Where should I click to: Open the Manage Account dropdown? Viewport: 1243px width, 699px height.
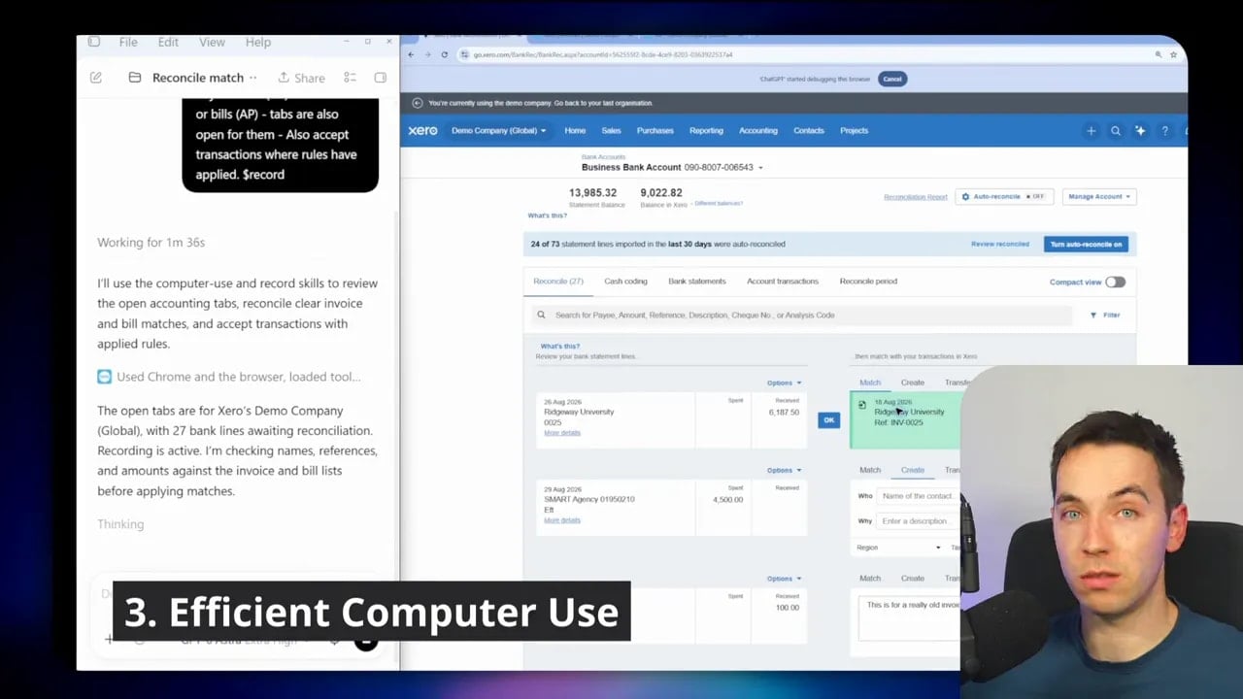tap(1099, 196)
